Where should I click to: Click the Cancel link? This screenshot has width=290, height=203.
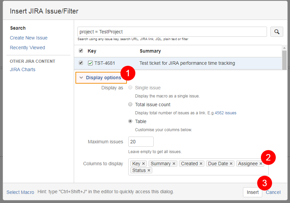coord(273,192)
